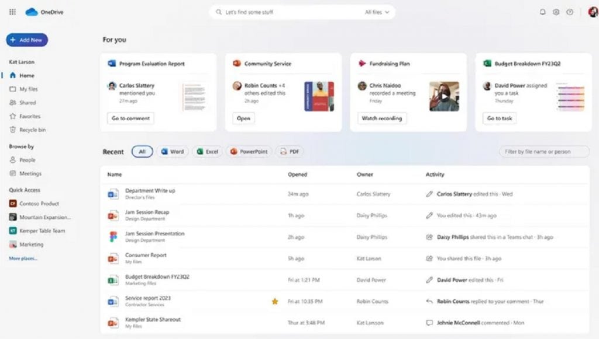This screenshot has width=599, height=339.
Task: Expand the All files search scope dropdown
Action: coord(377,12)
